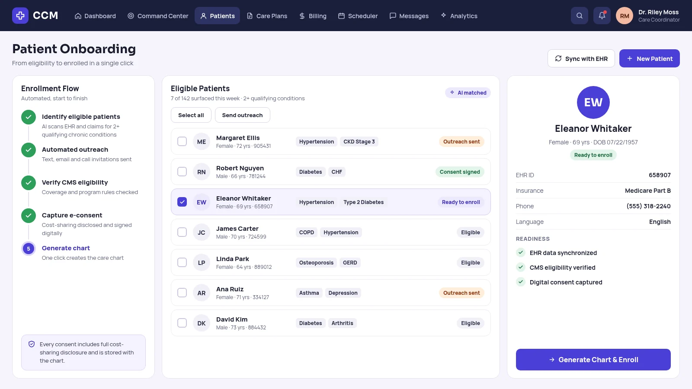Open Messages tab
Viewport: 692px width, 389px height.
(x=409, y=16)
